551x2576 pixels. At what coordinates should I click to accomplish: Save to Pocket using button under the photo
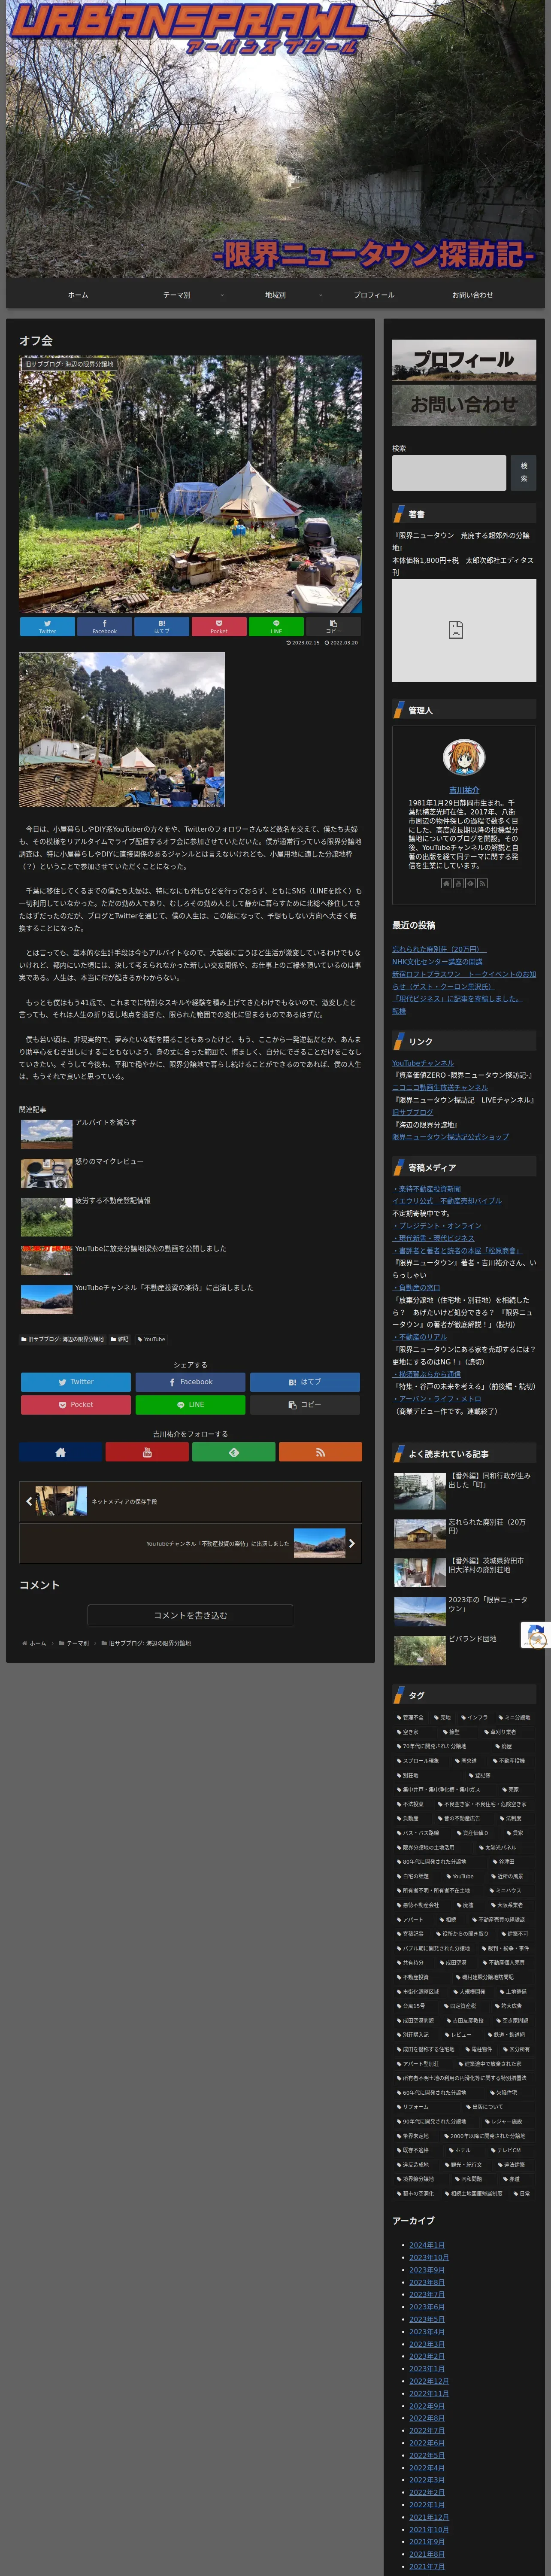click(x=219, y=626)
